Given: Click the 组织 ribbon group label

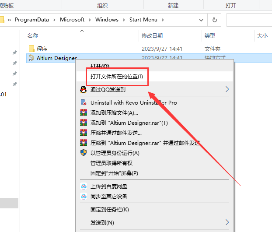Looking at the screenshot, I should click(102, 6).
